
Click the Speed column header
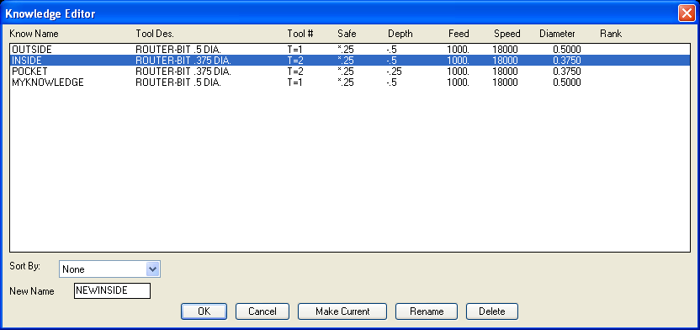tap(507, 34)
